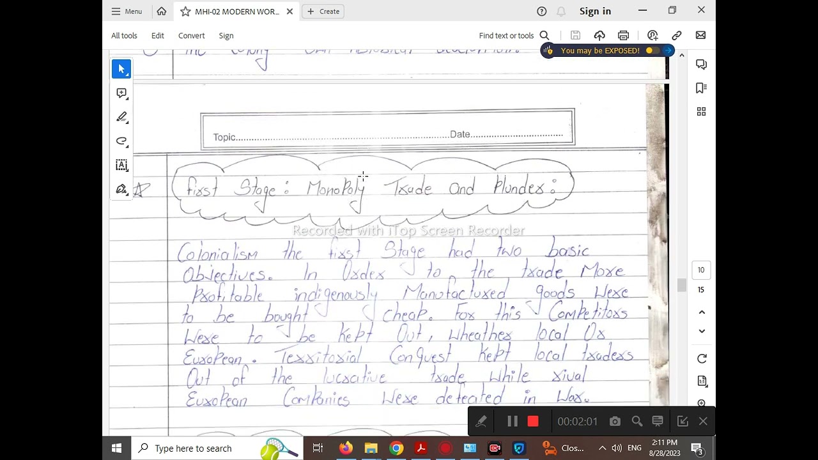Open the Edit menu item
This screenshot has height=460, width=818.
tap(158, 36)
